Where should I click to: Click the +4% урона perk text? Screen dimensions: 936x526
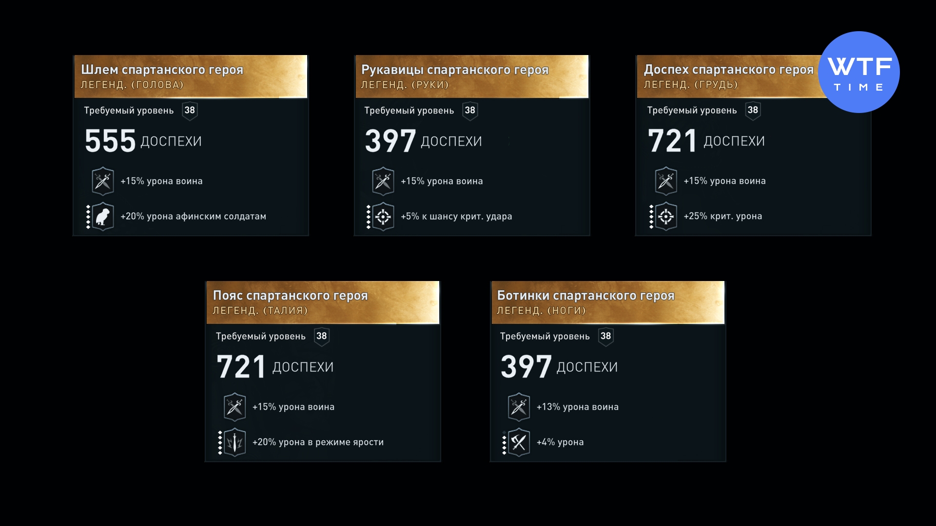tap(560, 442)
